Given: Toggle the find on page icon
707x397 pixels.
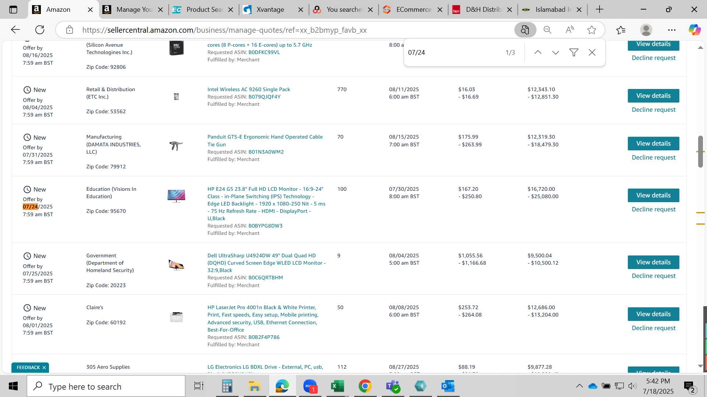Looking at the screenshot, I should (x=525, y=30).
